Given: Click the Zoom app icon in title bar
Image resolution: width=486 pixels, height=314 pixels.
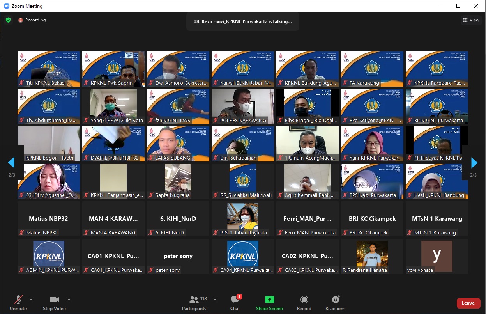Looking at the screenshot, I should pos(6,6).
